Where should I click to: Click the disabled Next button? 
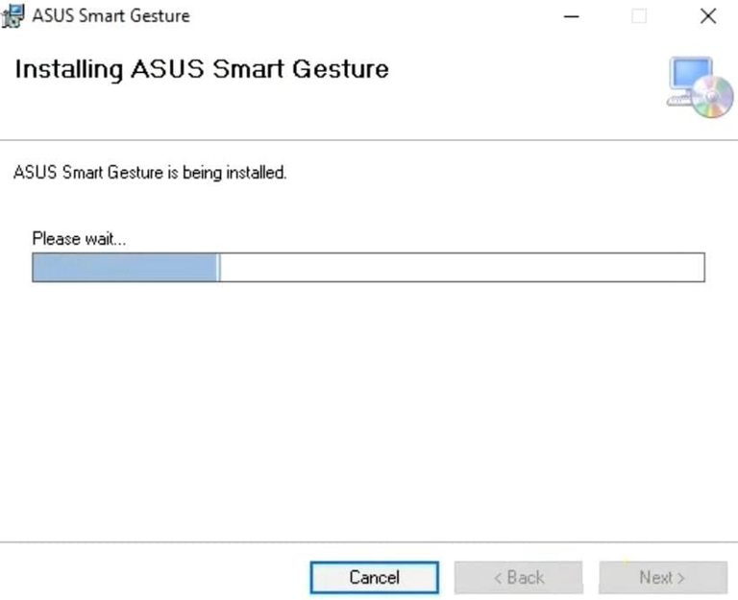(x=662, y=577)
